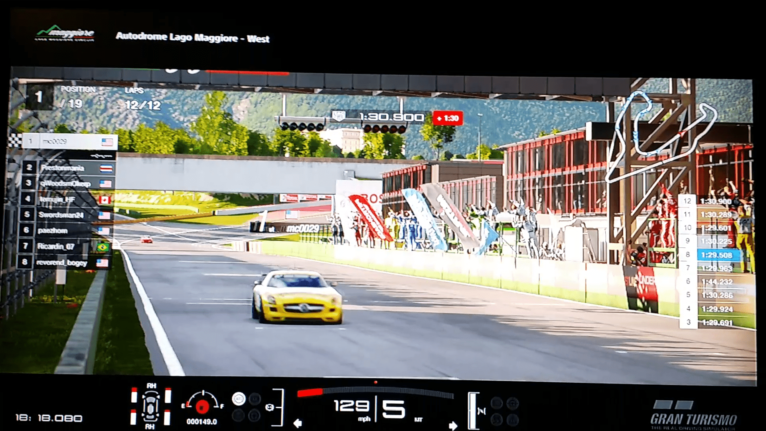Viewport: 766px width, 431px height.
Task: Click the red race progress bar at top
Action: point(247,73)
